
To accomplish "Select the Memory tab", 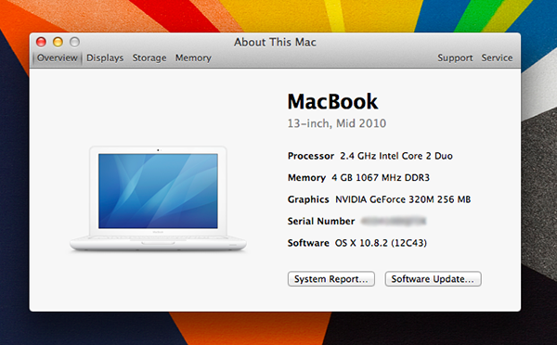I will 193,57.
